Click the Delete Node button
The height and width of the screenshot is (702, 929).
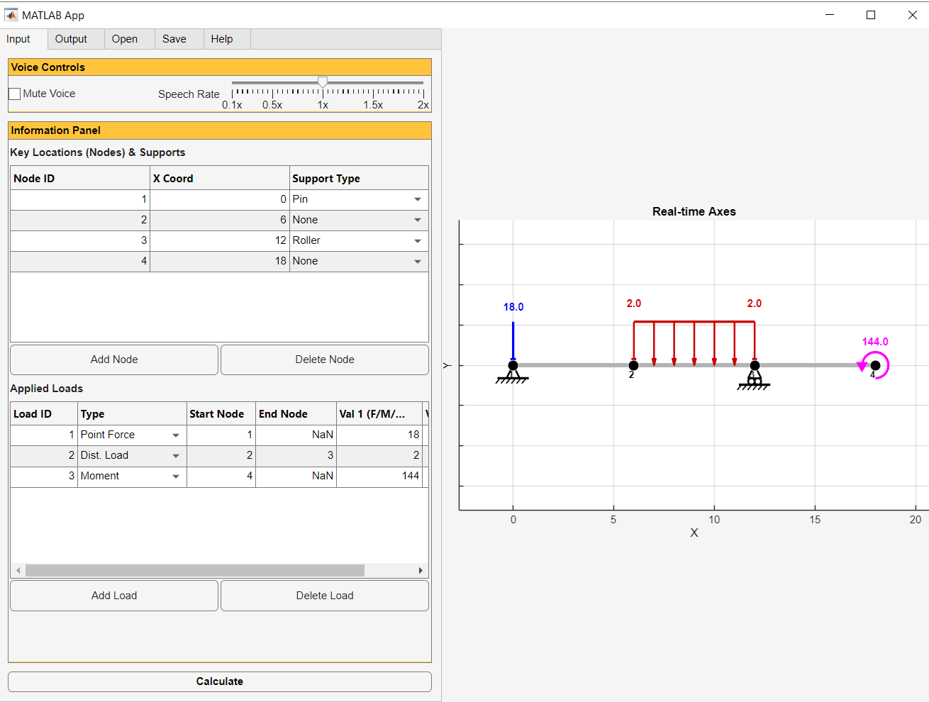point(325,360)
